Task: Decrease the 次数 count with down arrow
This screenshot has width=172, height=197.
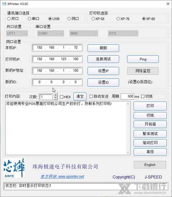Action: [55, 98]
